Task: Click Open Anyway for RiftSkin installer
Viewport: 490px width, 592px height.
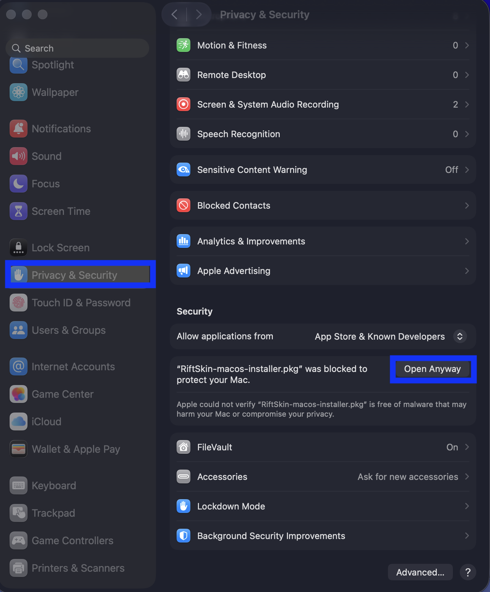Action: [433, 369]
